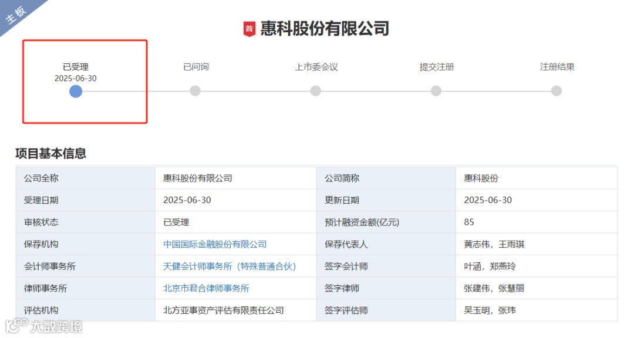Click the 签字会计师 label cell
The image size is (634, 338).
(x=386, y=266)
